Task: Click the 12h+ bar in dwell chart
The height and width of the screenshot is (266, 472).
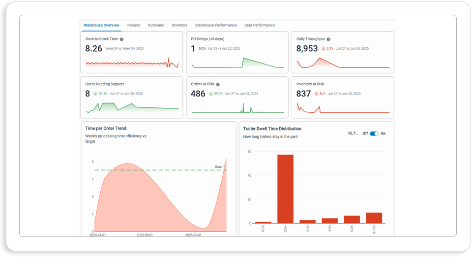Action: tap(285, 189)
